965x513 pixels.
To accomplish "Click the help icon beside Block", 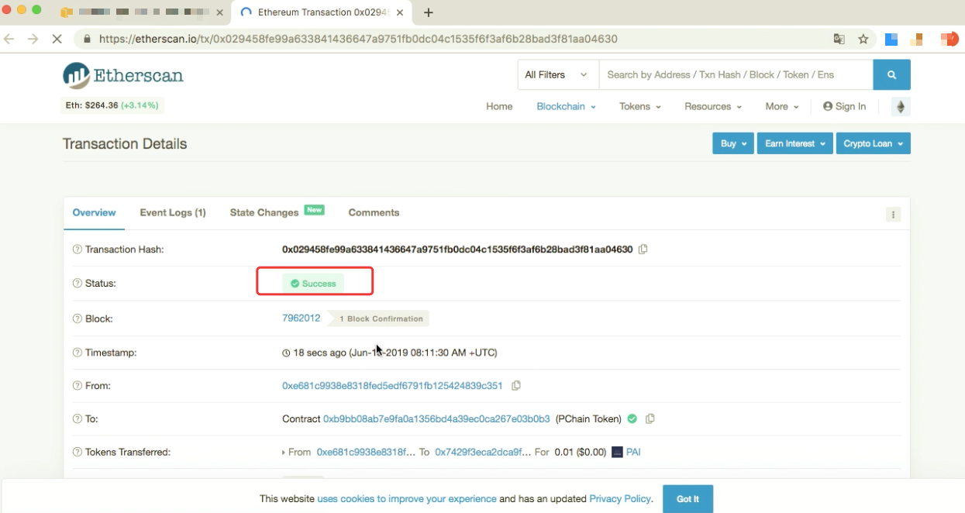I will click(77, 318).
